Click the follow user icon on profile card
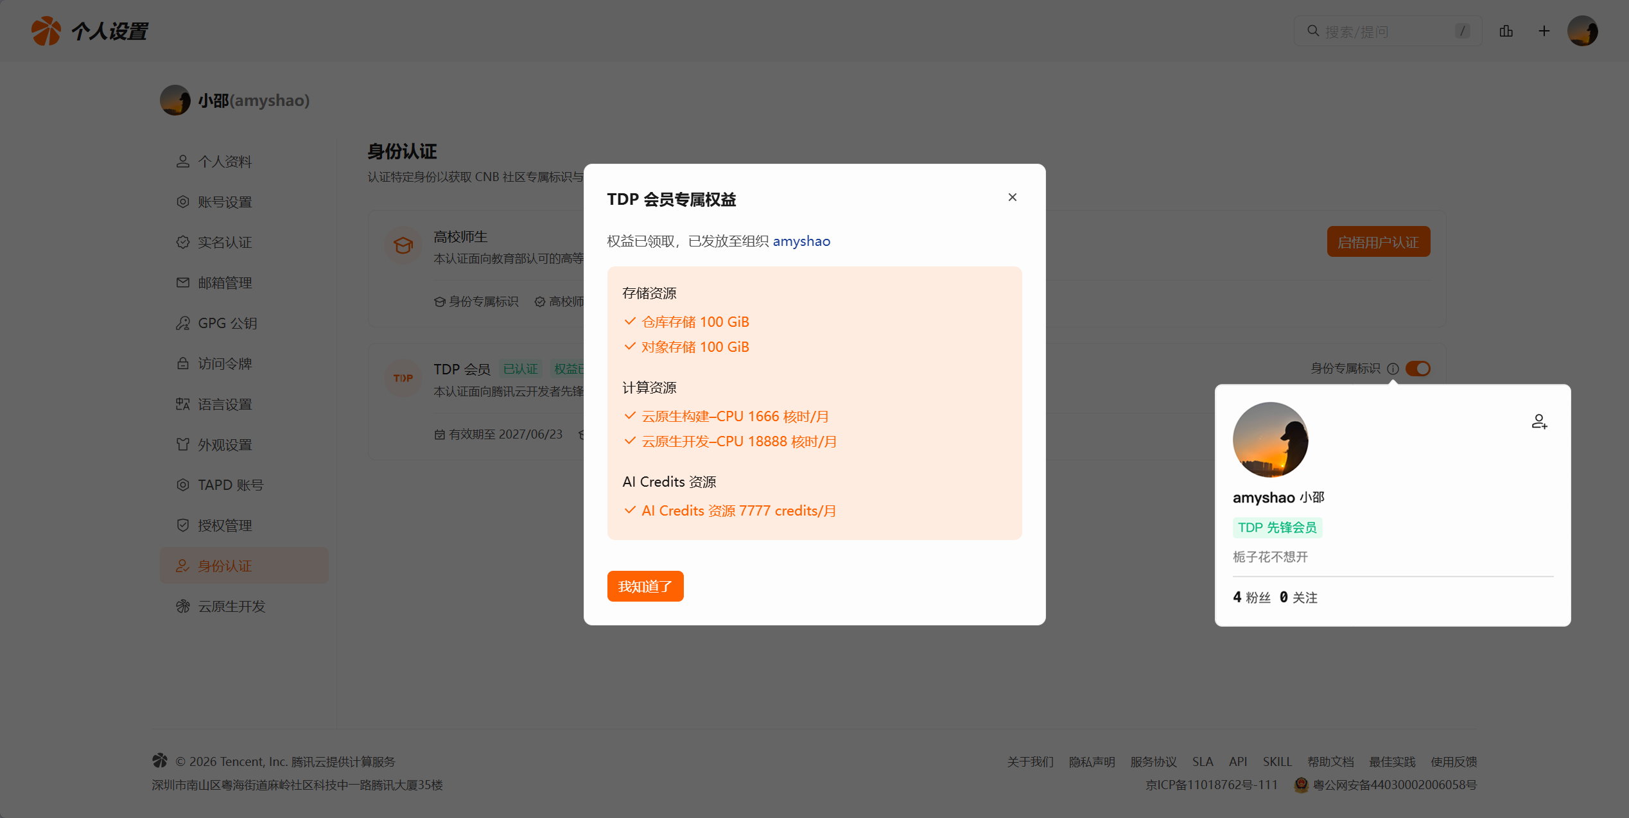This screenshot has height=818, width=1629. (1539, 422)
